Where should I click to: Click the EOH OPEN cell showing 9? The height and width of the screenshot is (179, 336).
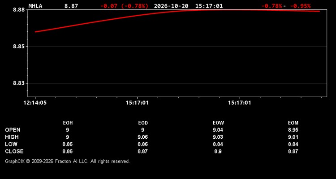68,130
